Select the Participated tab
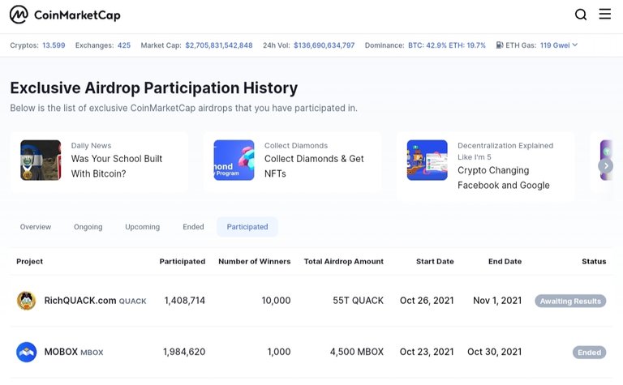The height and width of the screenshot is (385, 623). coord(247,227)
